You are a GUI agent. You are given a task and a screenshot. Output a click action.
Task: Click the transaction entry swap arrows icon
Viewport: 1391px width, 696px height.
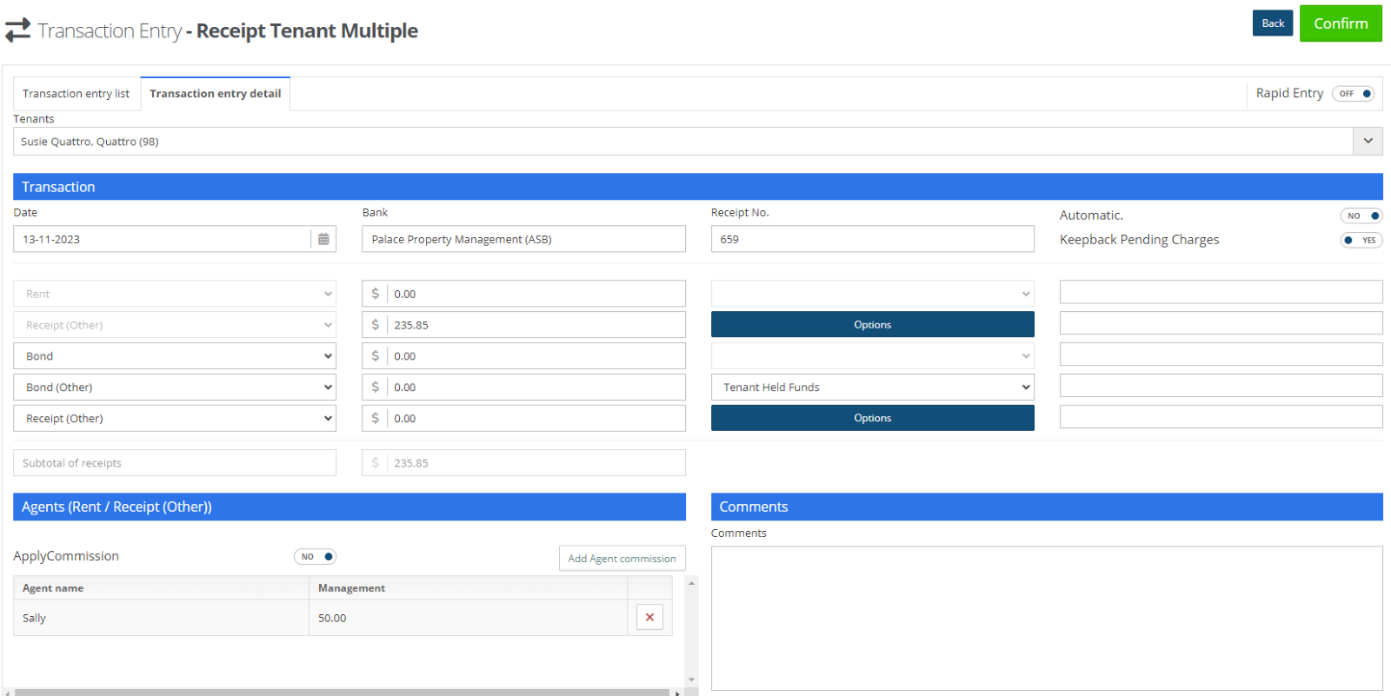17,30
